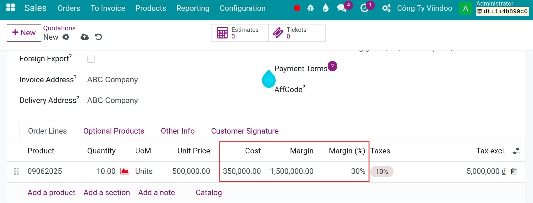Switch to the Customer Signature tab

[x=245, y=131]
